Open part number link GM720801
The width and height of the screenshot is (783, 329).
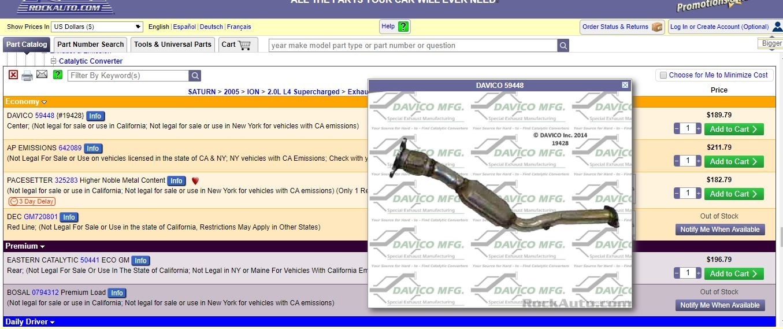pyautogui.click(x=41, y=217)
